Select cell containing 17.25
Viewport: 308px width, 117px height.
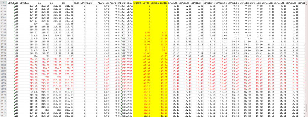click(142, 38)
